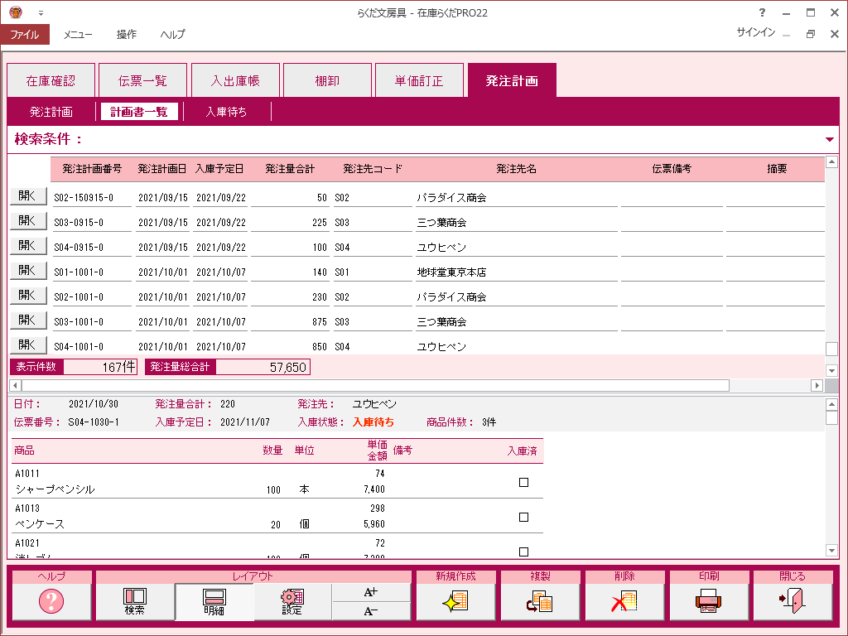The height and width of the screenshot is (636, 848).
Task: Expand the 検索条件 panel arrow
Action: click(x=830, y=139)
